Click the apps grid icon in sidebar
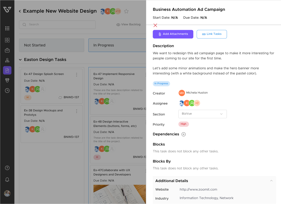The image size is (281, 204). [7, 29]
